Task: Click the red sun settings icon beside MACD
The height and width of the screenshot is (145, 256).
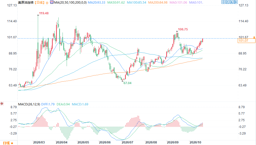Action: point(2,104)
